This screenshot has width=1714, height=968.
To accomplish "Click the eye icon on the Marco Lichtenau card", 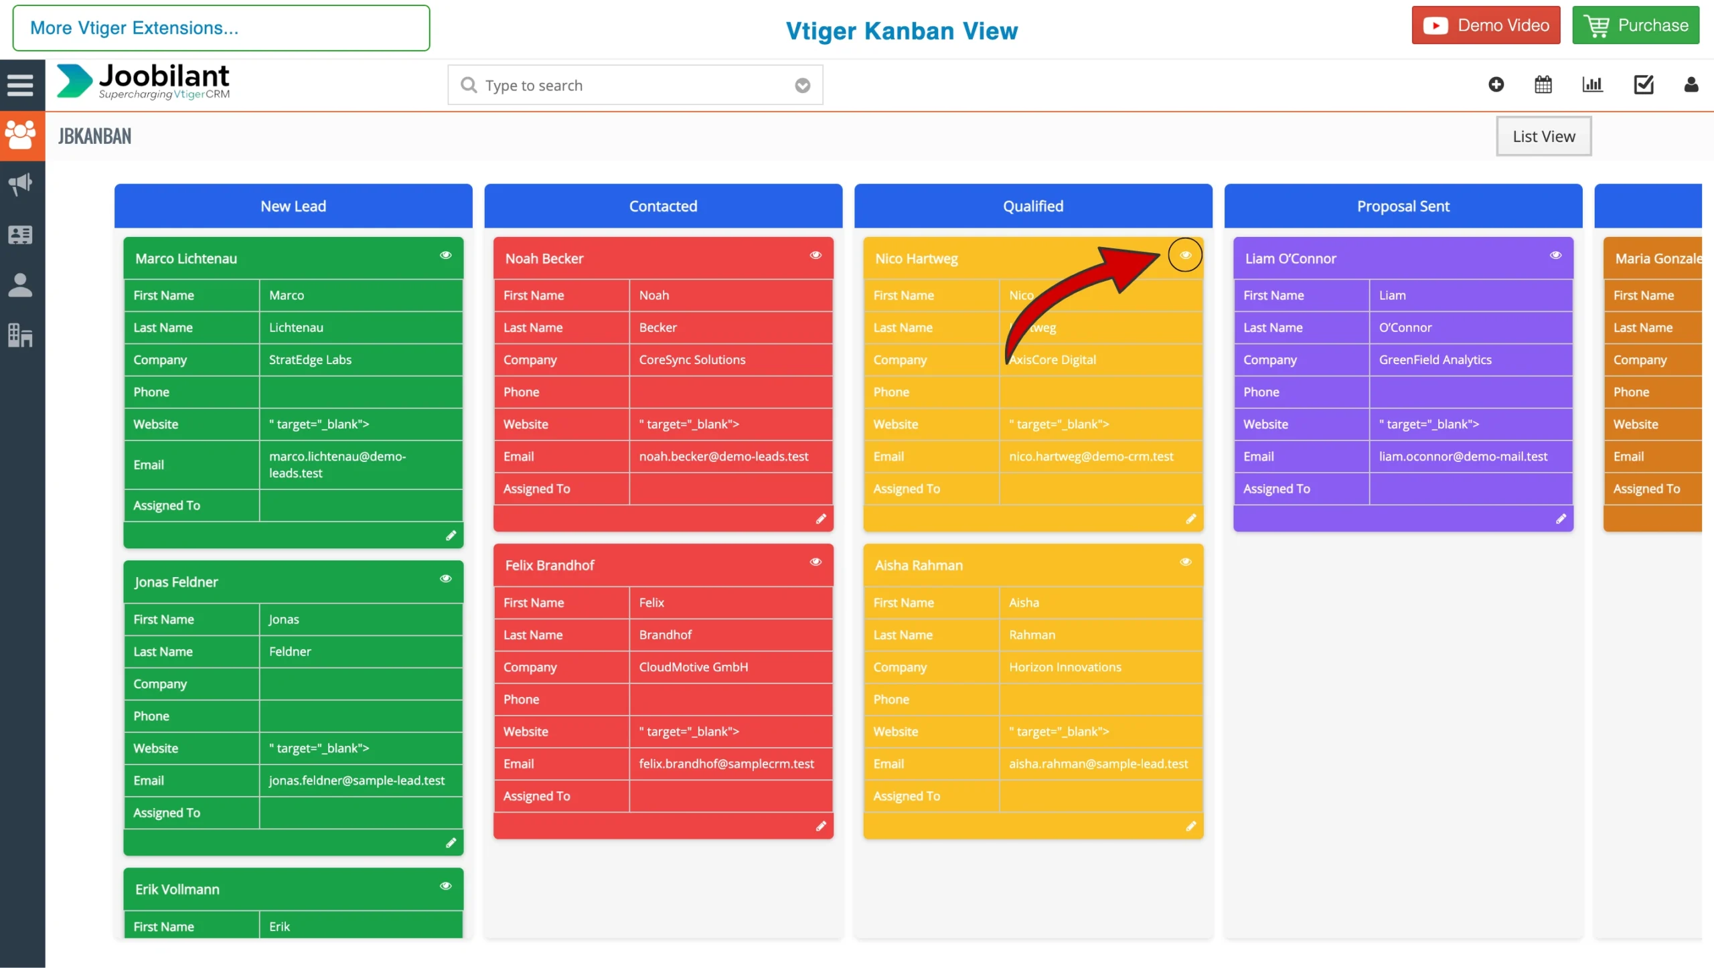I will coord(446,255).
